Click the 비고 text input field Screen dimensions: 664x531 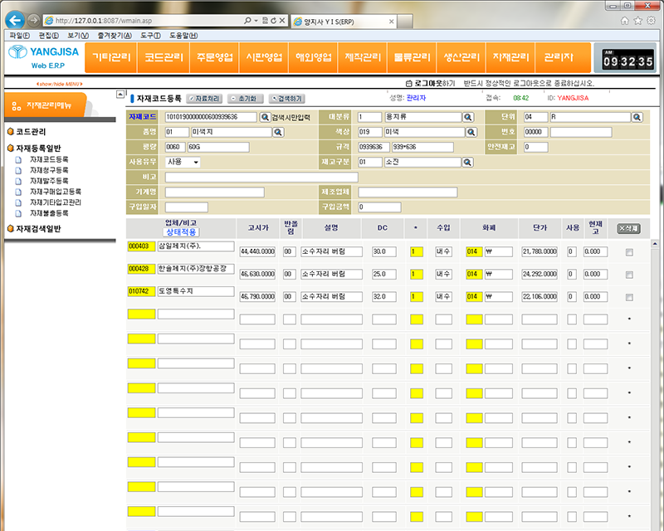pyautogui.click(x=261, y=177)
